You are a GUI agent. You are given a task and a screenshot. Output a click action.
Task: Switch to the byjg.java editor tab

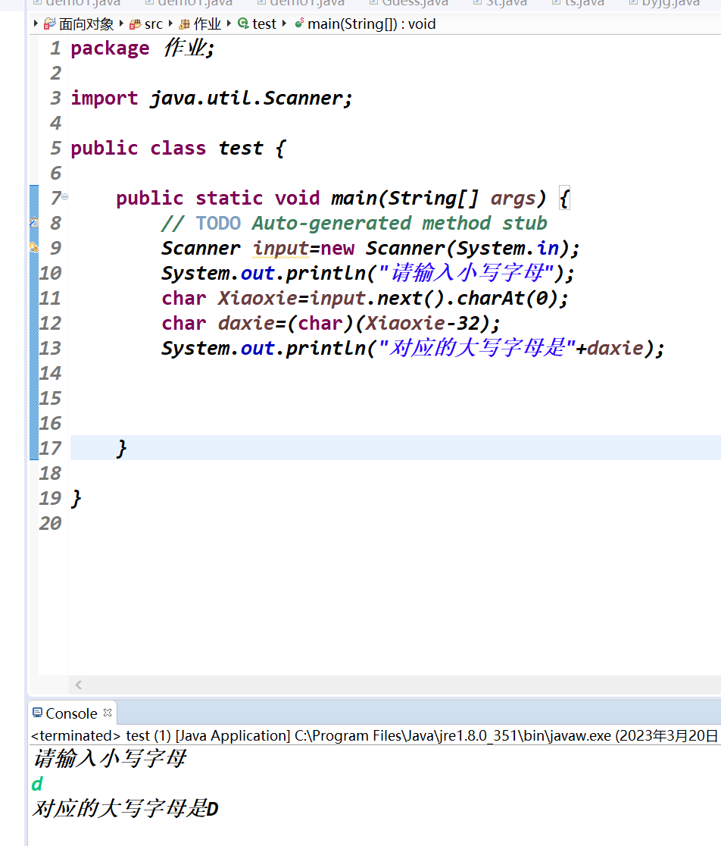tap(664, 3)
